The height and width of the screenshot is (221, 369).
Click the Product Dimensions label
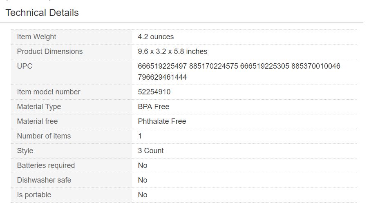point(49,51)
